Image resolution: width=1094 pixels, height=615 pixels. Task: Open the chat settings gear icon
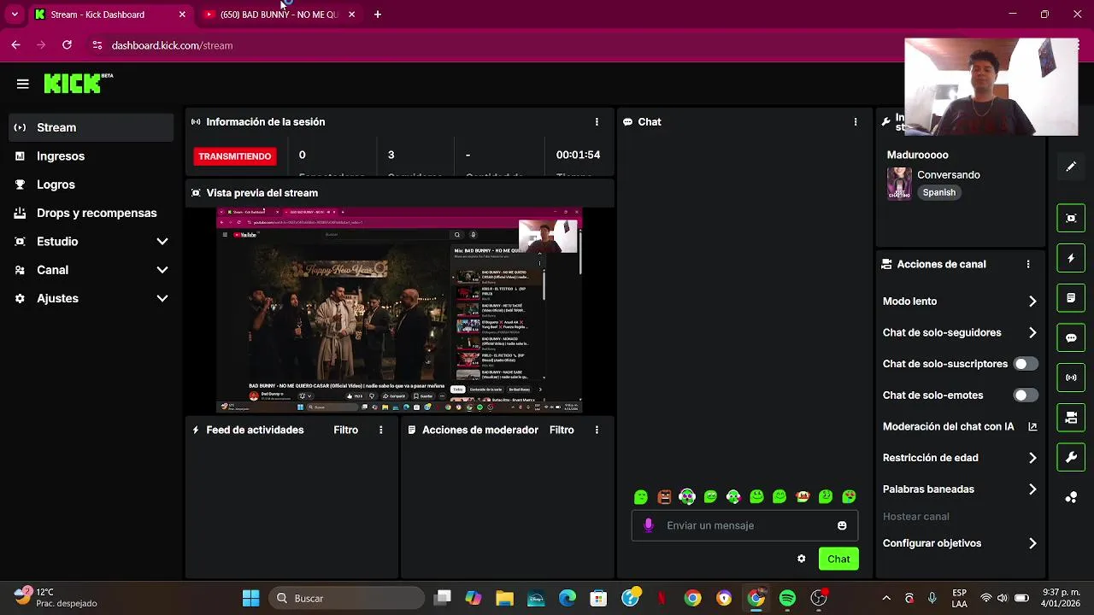point(801,559)
